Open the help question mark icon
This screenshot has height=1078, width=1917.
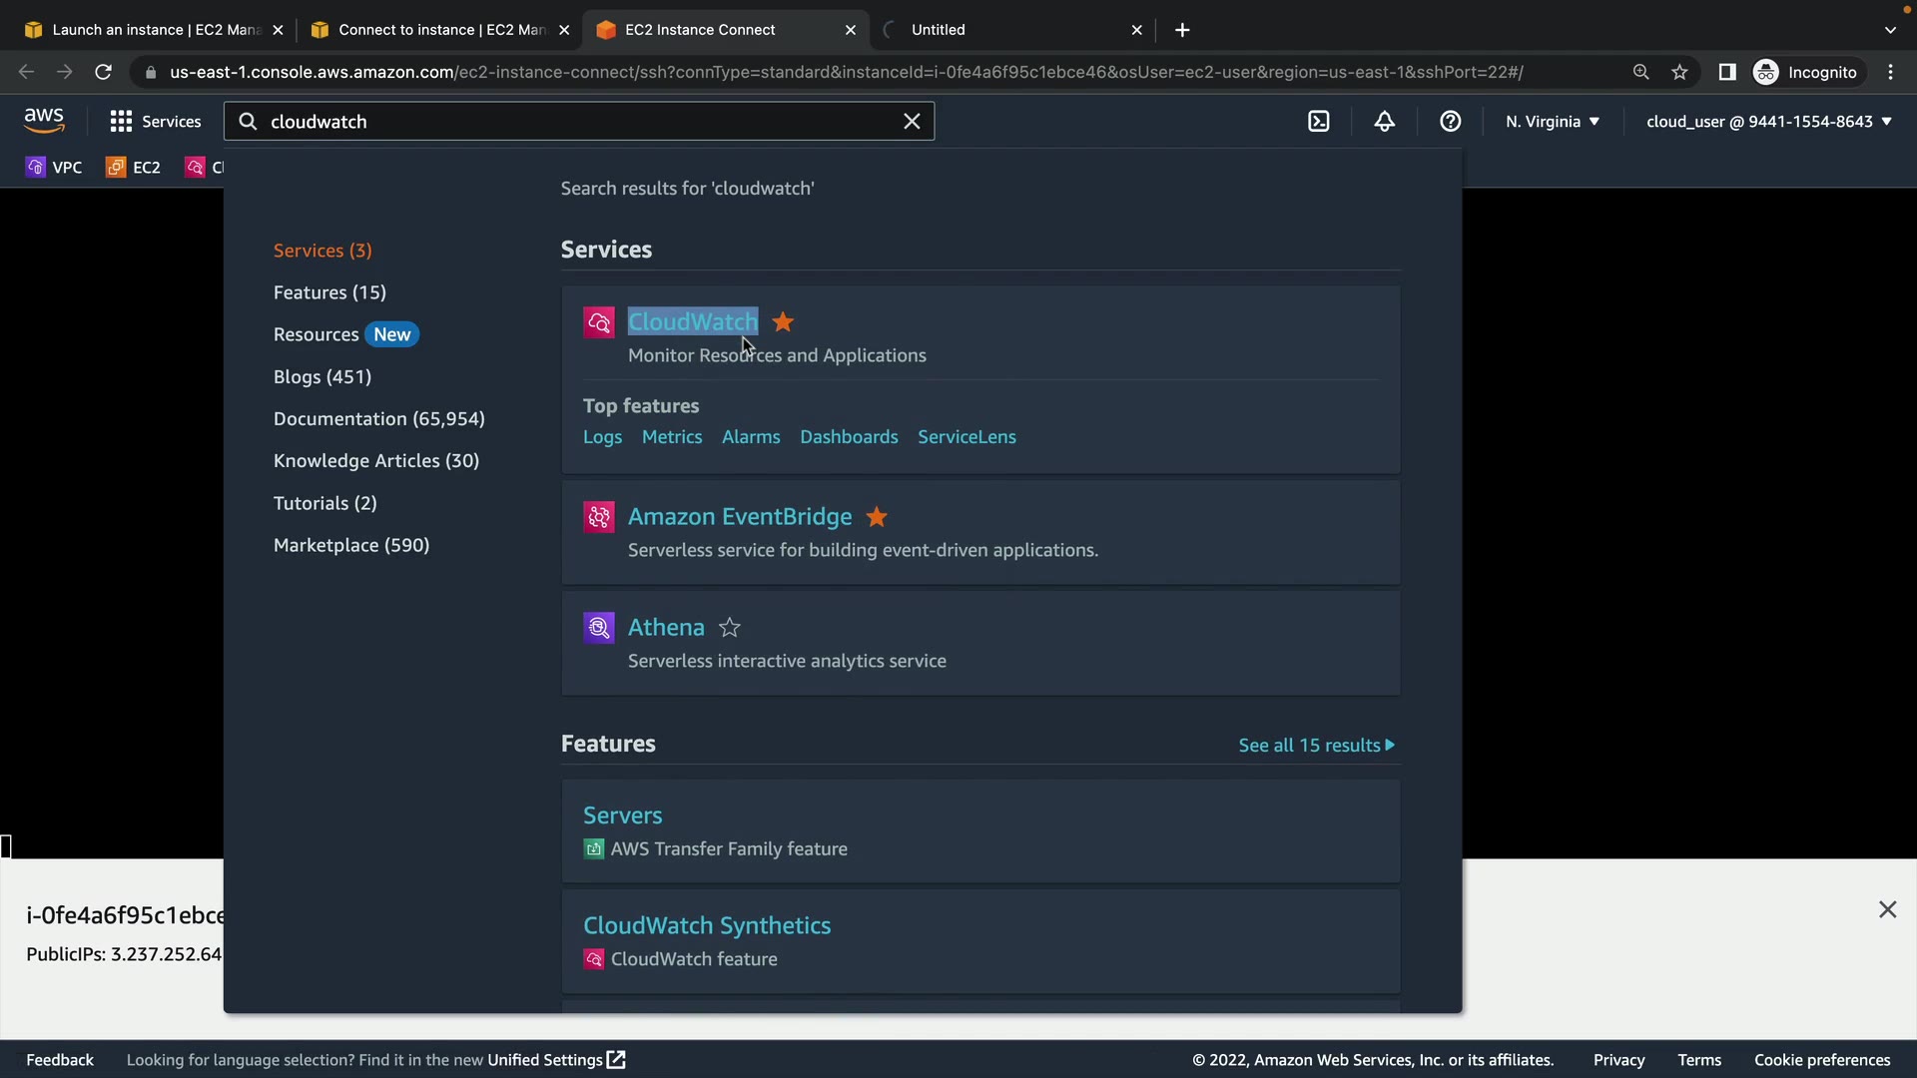(1451, 122)
